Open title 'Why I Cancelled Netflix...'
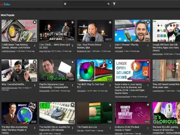 14,84
